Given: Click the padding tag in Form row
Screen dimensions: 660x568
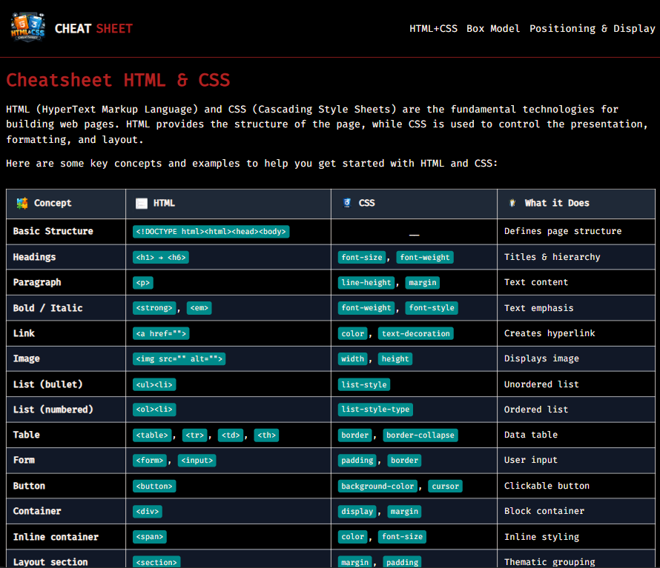Looking at the screenshot, I should click(357, 461).
